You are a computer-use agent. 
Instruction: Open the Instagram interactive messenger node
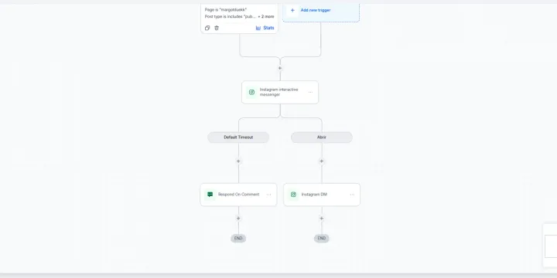pos(280,92)
